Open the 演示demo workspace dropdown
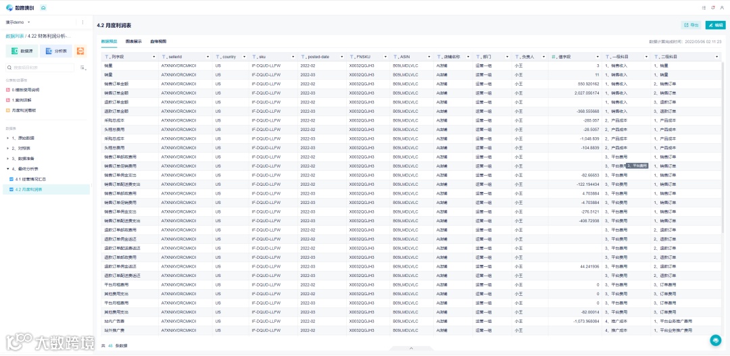 (x=18, y=22)
